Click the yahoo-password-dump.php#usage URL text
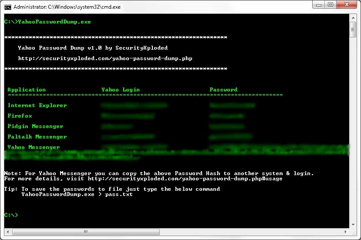The width and height of the screenshot is (361, 240). pos(185,179)
